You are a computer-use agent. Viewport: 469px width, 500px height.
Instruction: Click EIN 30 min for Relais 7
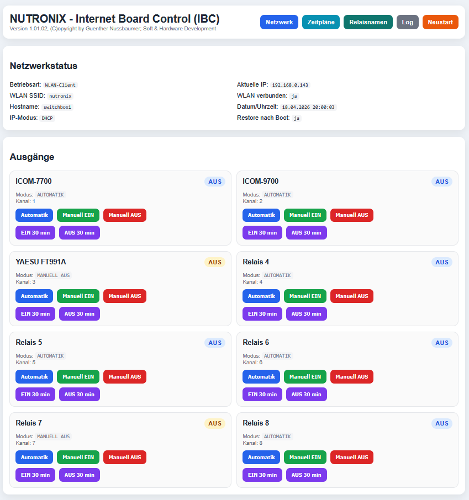[x=35, y=475]
